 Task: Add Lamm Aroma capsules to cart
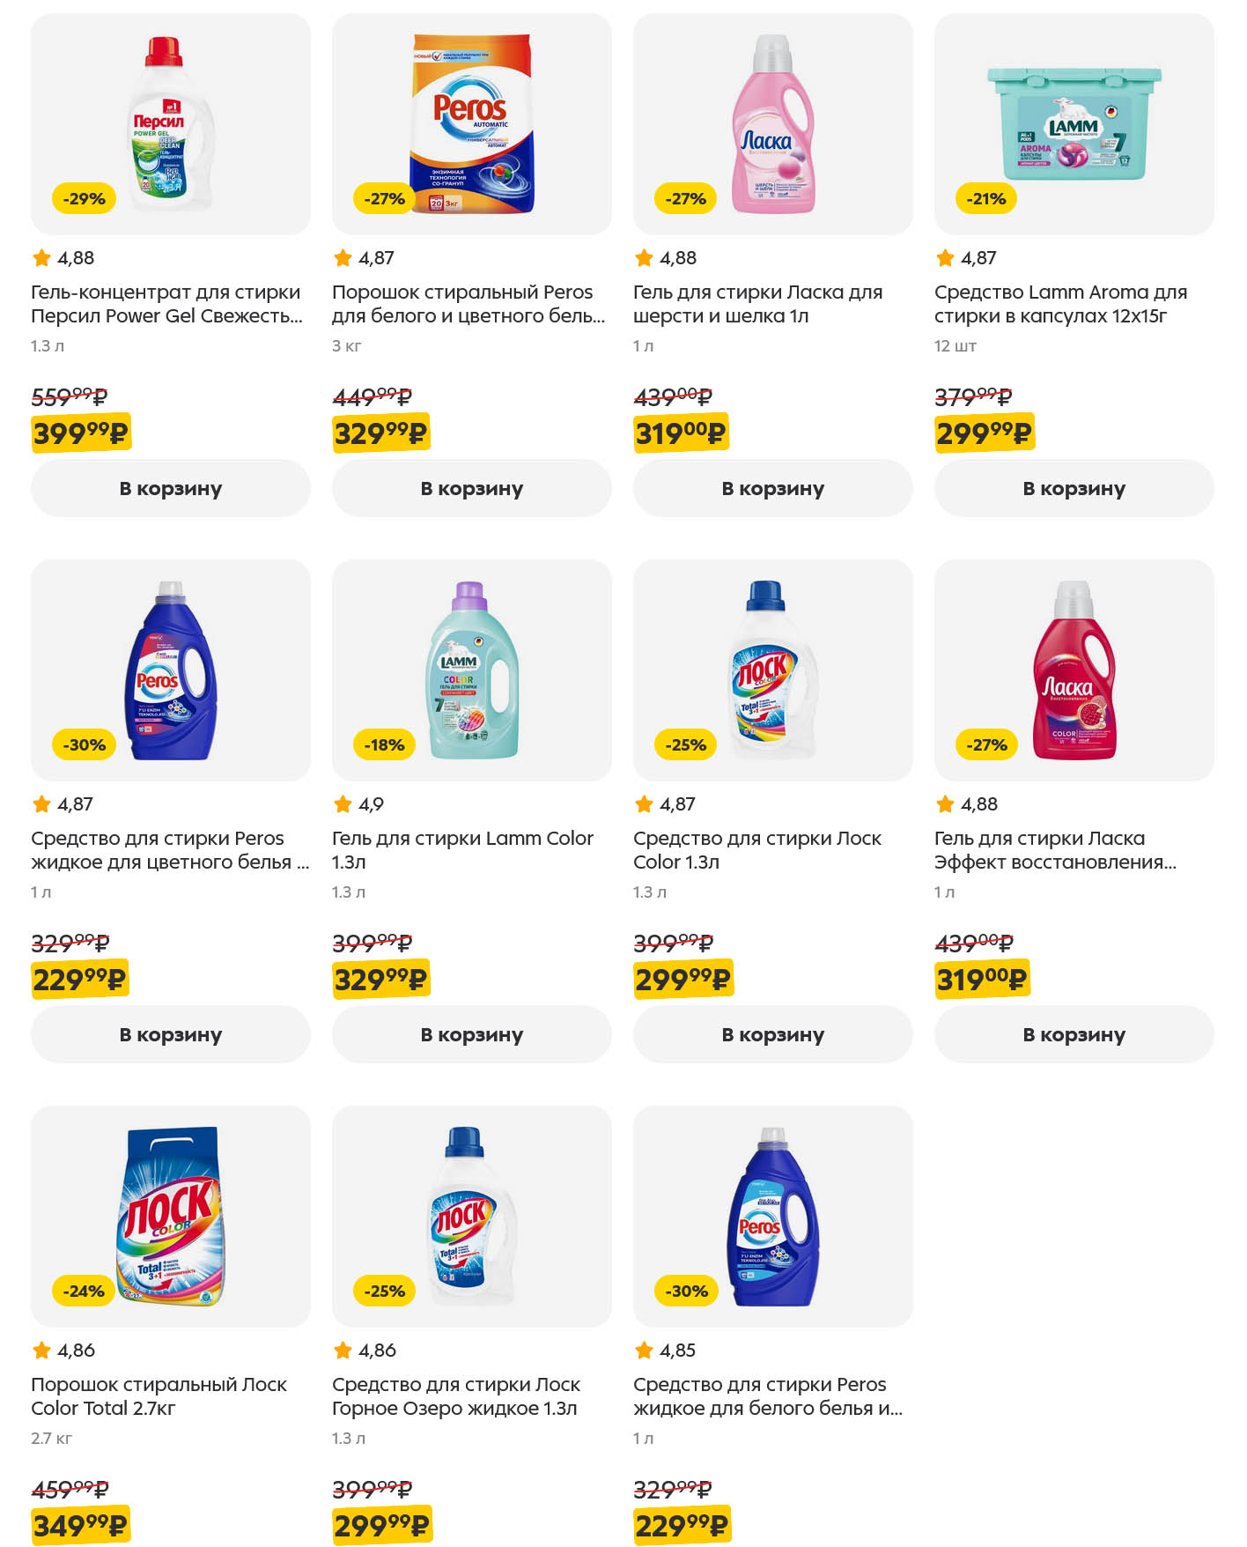point(1074,488)
